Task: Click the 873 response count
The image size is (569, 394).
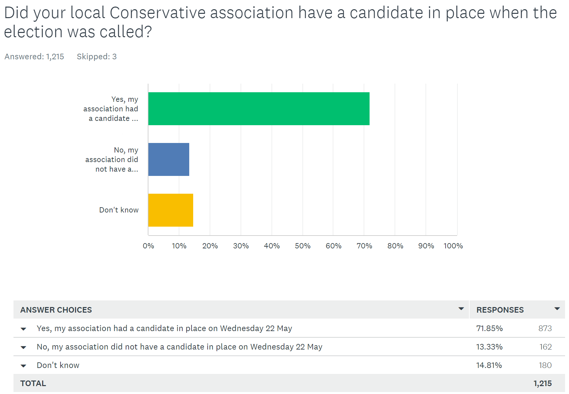Action: click(x=545, y=328)
